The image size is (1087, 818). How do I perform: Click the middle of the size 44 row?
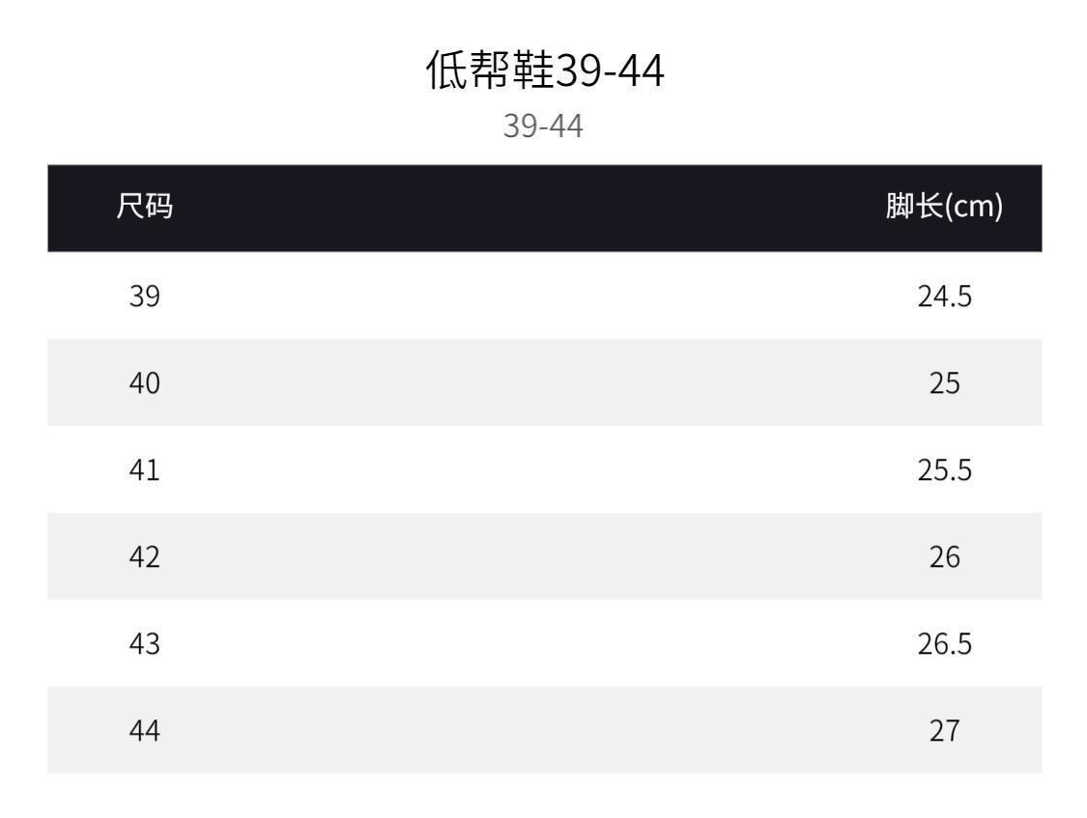[x=544, y=730]
